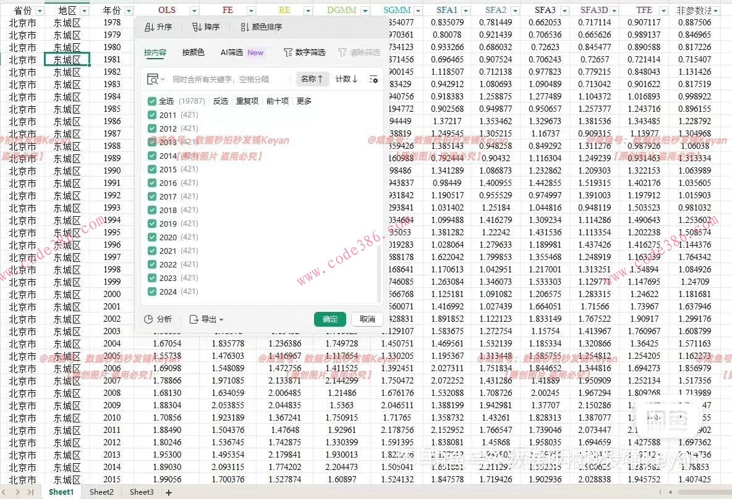Image resolution: width=732 pixels, height=499 pixels.
Task: Switch to the 按颜色 filter tab
Action: pos(192,54)
